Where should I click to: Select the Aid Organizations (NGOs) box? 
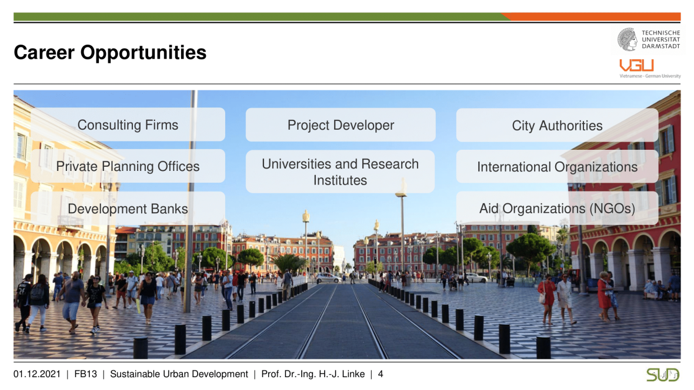pyautogui.click(x=557, y=209)
